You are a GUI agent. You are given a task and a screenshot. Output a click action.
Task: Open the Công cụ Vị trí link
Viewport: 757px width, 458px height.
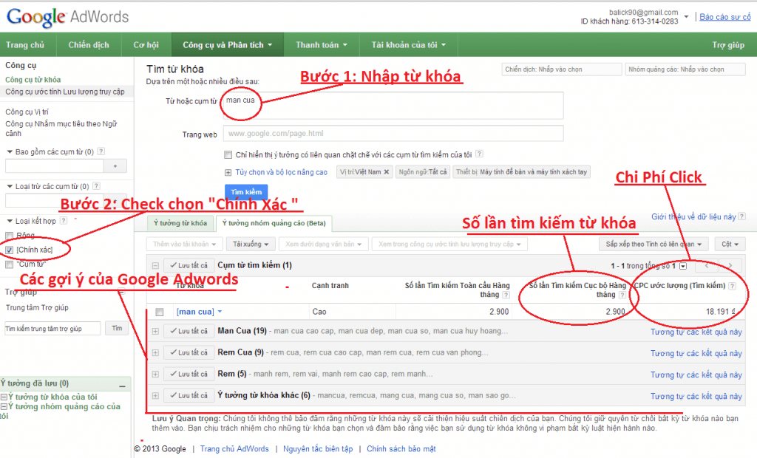[x=27, y=112]
